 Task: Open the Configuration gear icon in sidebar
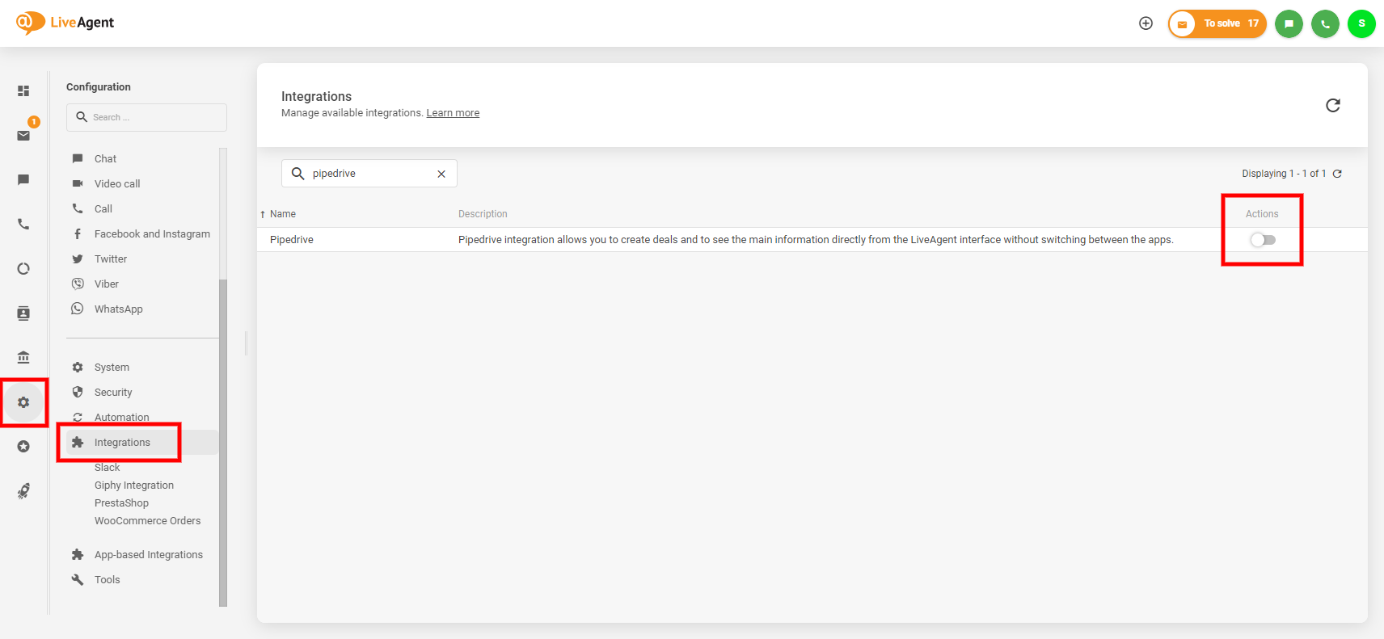point(23,402)
